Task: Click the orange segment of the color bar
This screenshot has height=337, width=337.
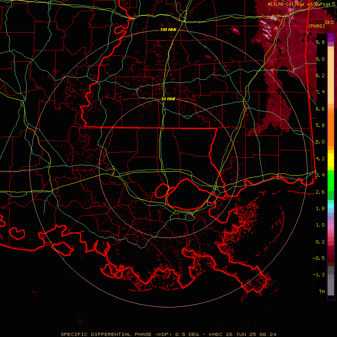Action: pyautogui.click(x=331, y=129)
